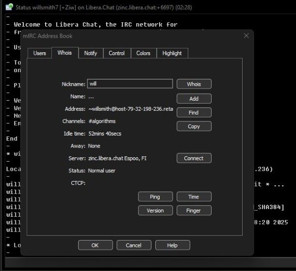Switch to the Control tab

point(116,53)
